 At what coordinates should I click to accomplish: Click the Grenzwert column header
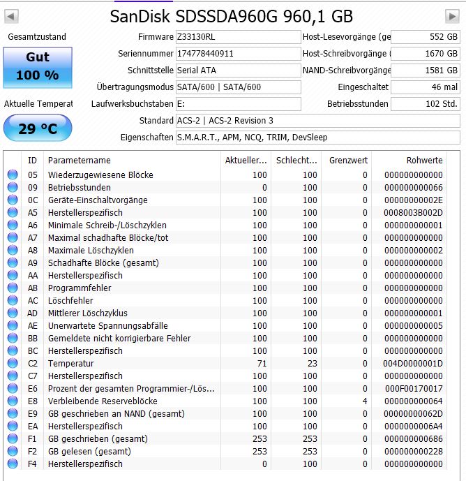[x=347, y=160]
